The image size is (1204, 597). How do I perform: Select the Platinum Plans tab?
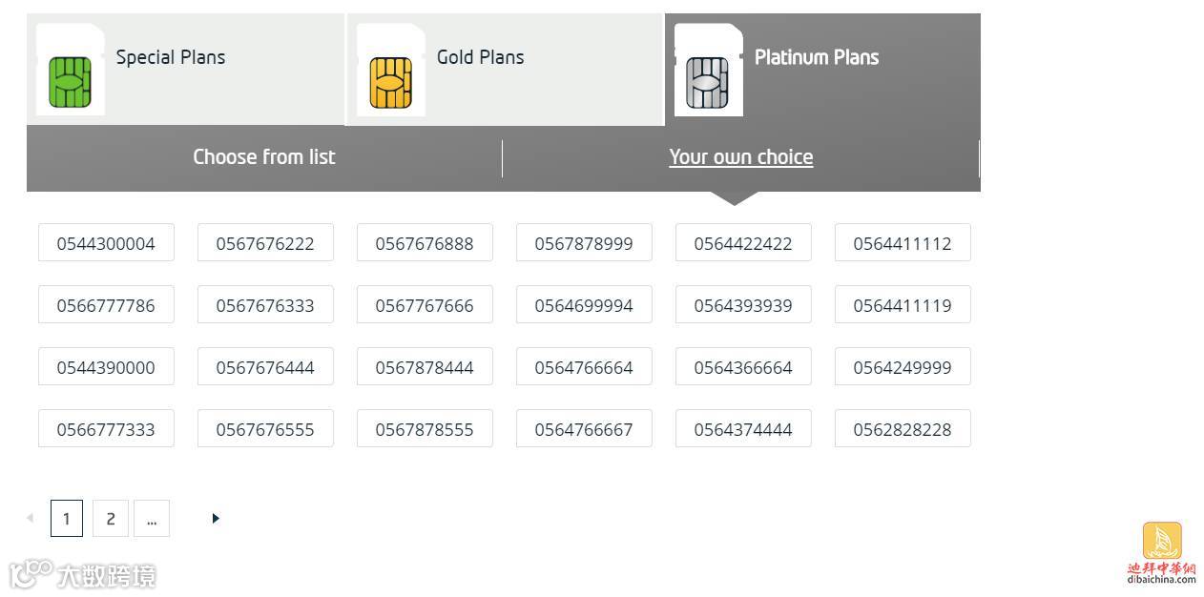click(817, 57)
